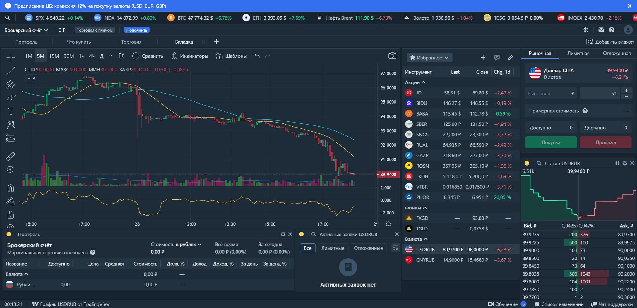Choose the pitchfork drawing tool

[11, 85]
